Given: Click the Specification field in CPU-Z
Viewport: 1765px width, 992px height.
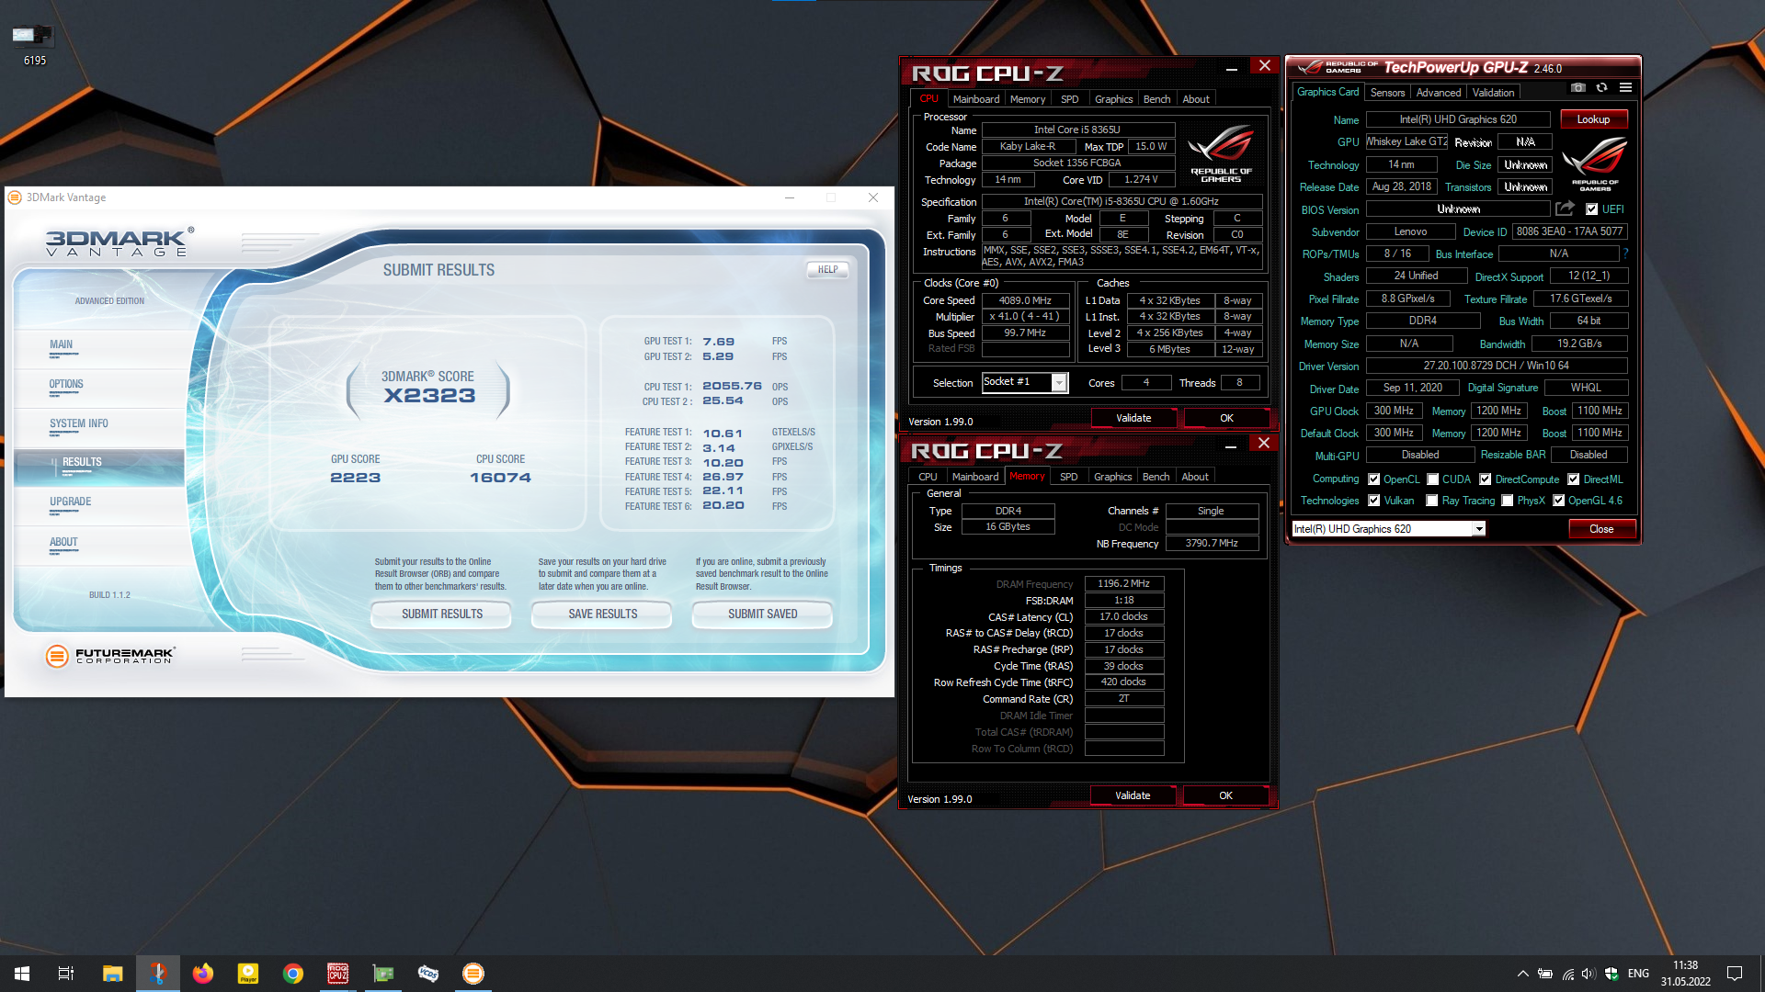Looking at the screenshot, I should [1122, 202].
